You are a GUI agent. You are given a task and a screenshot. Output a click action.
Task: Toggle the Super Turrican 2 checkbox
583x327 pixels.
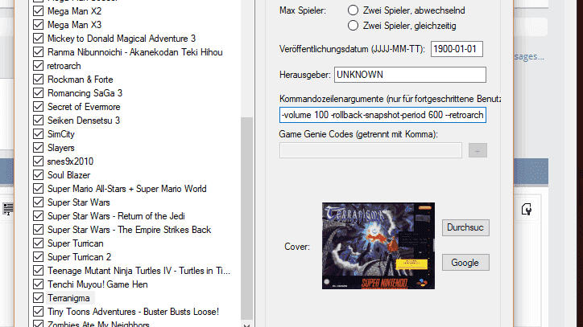click(39, 257)
